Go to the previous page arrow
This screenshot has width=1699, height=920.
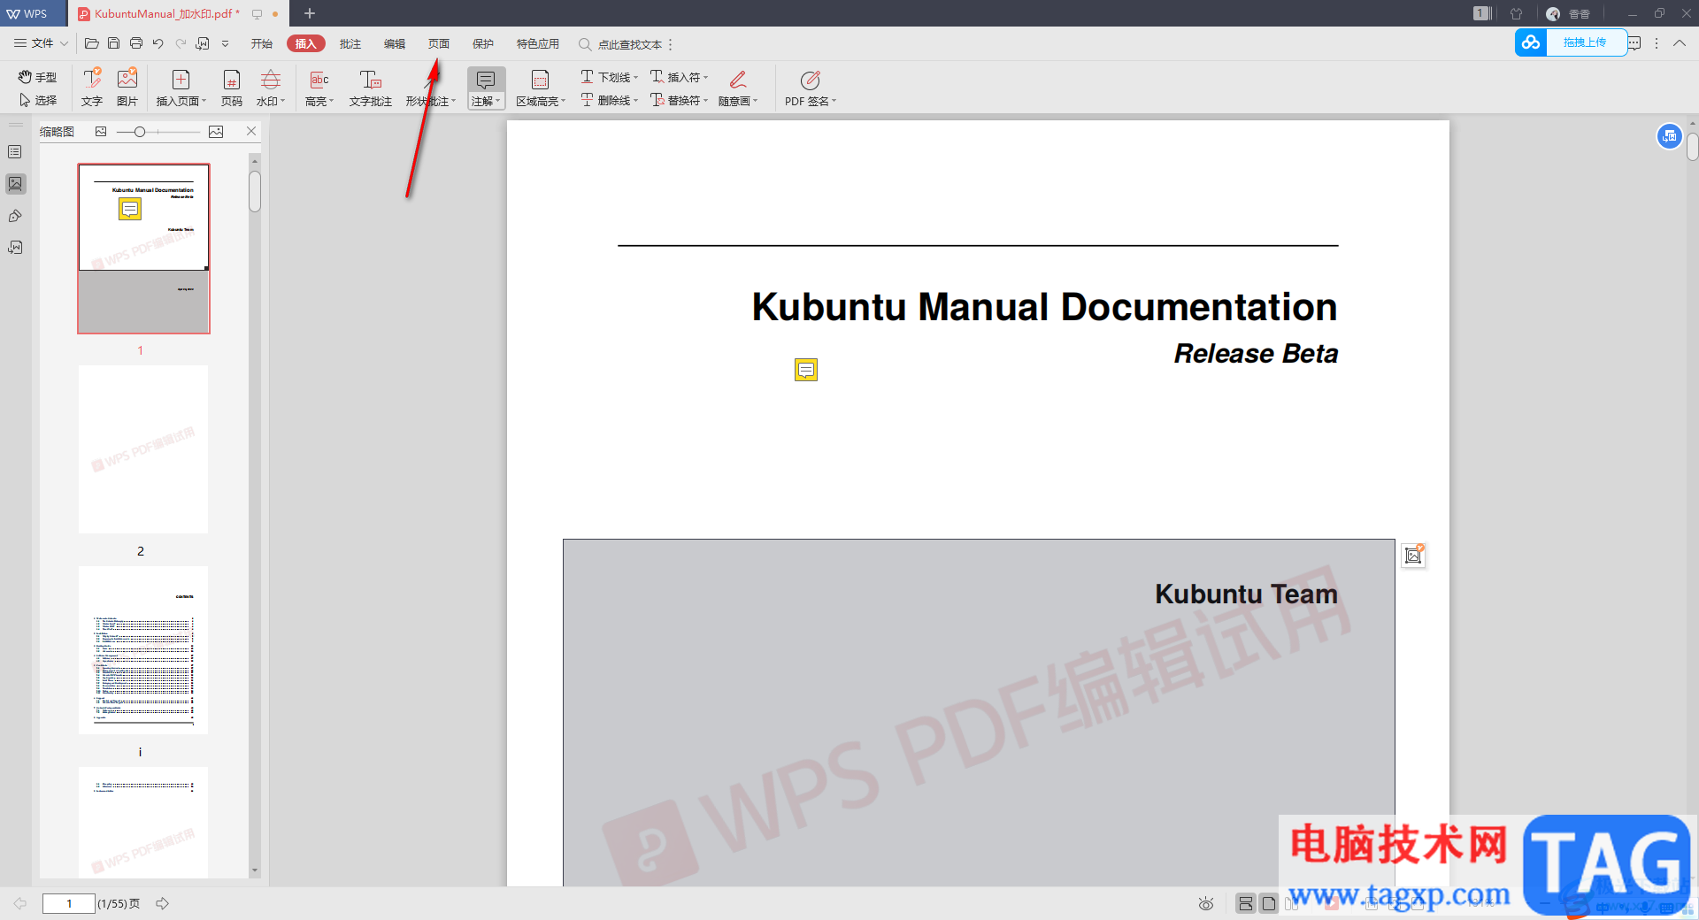[x=19, y=903]
